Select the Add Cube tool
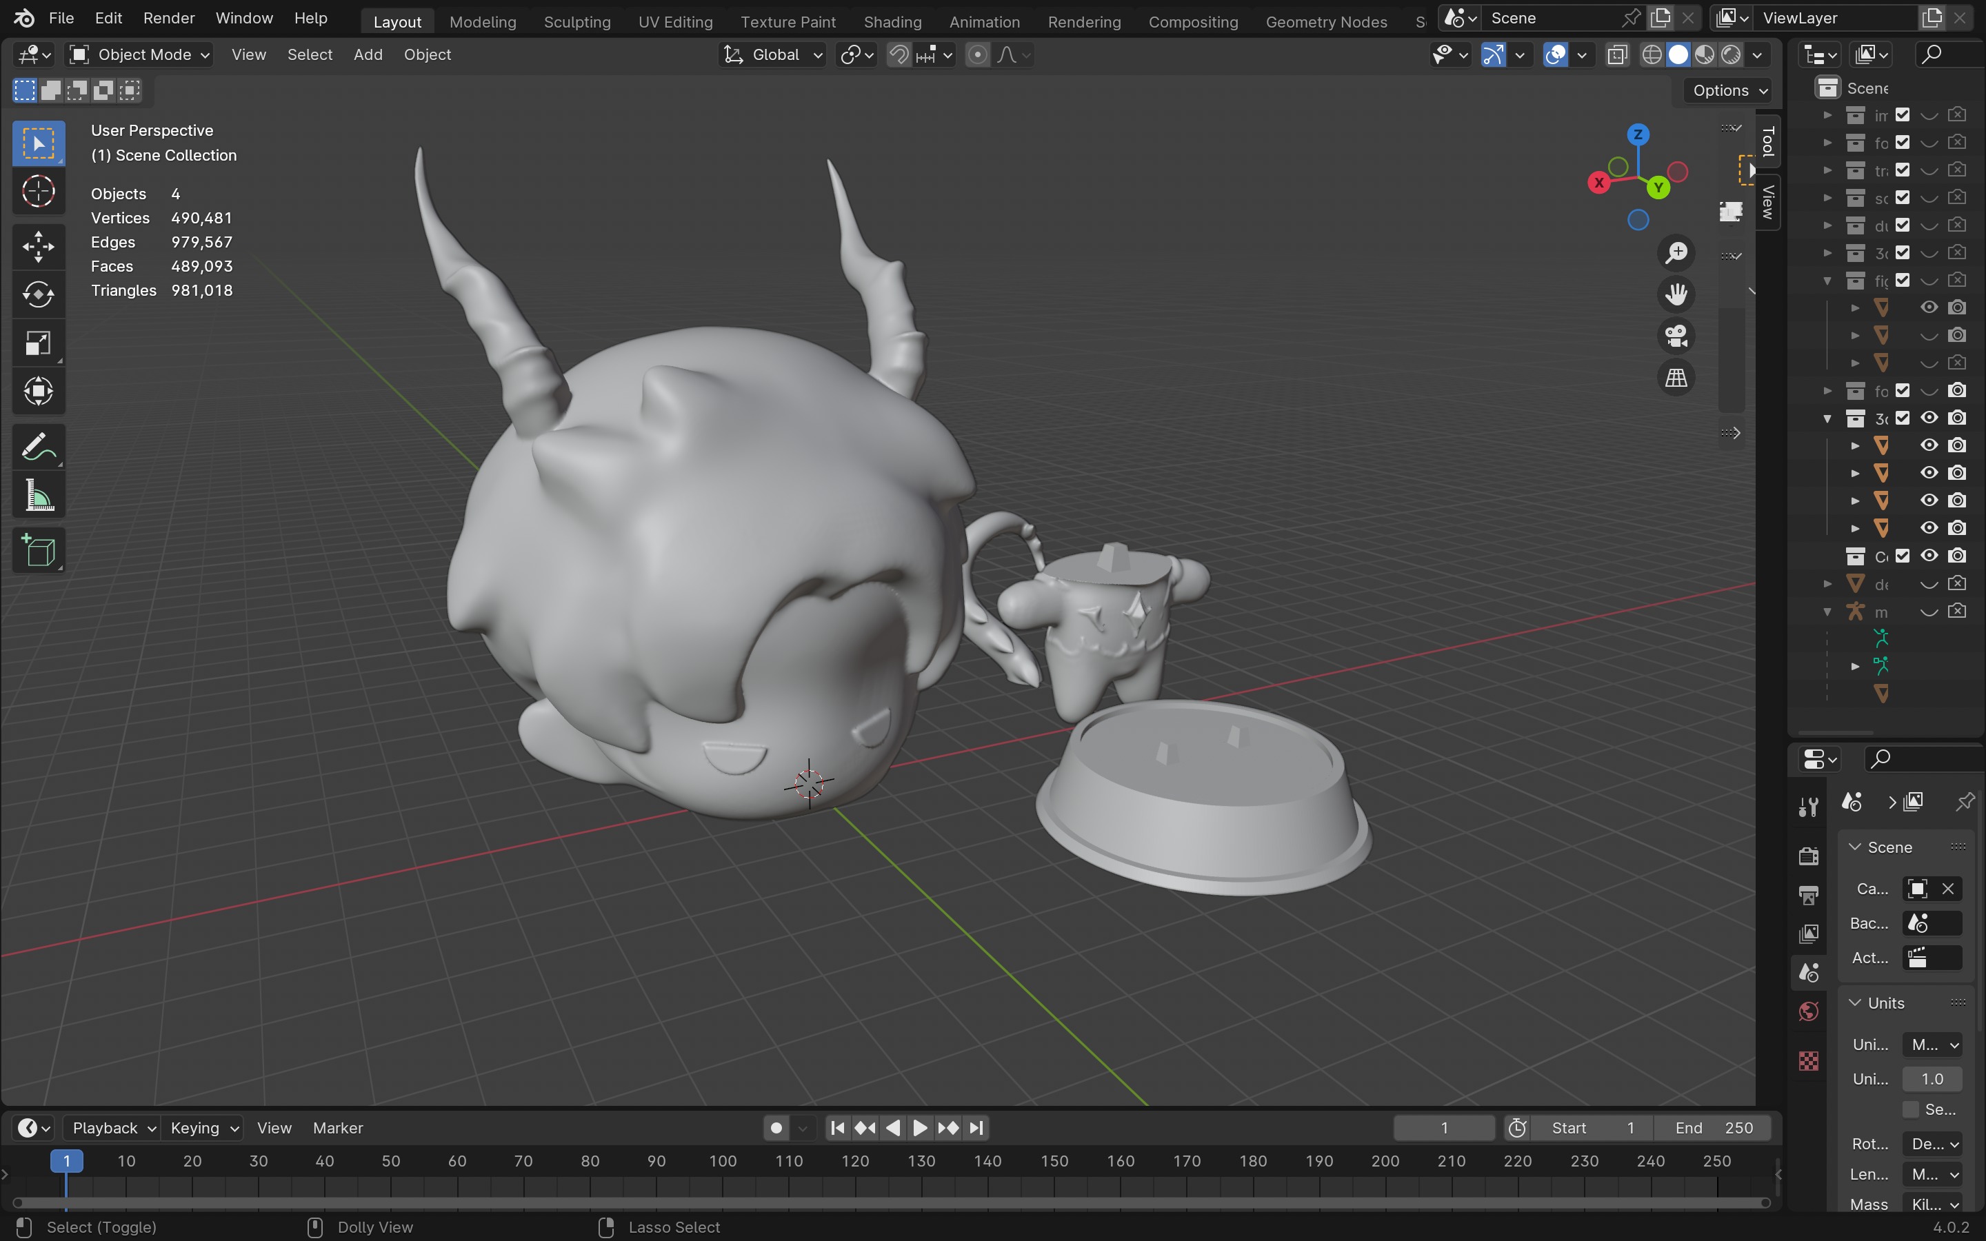 point(39,550)
